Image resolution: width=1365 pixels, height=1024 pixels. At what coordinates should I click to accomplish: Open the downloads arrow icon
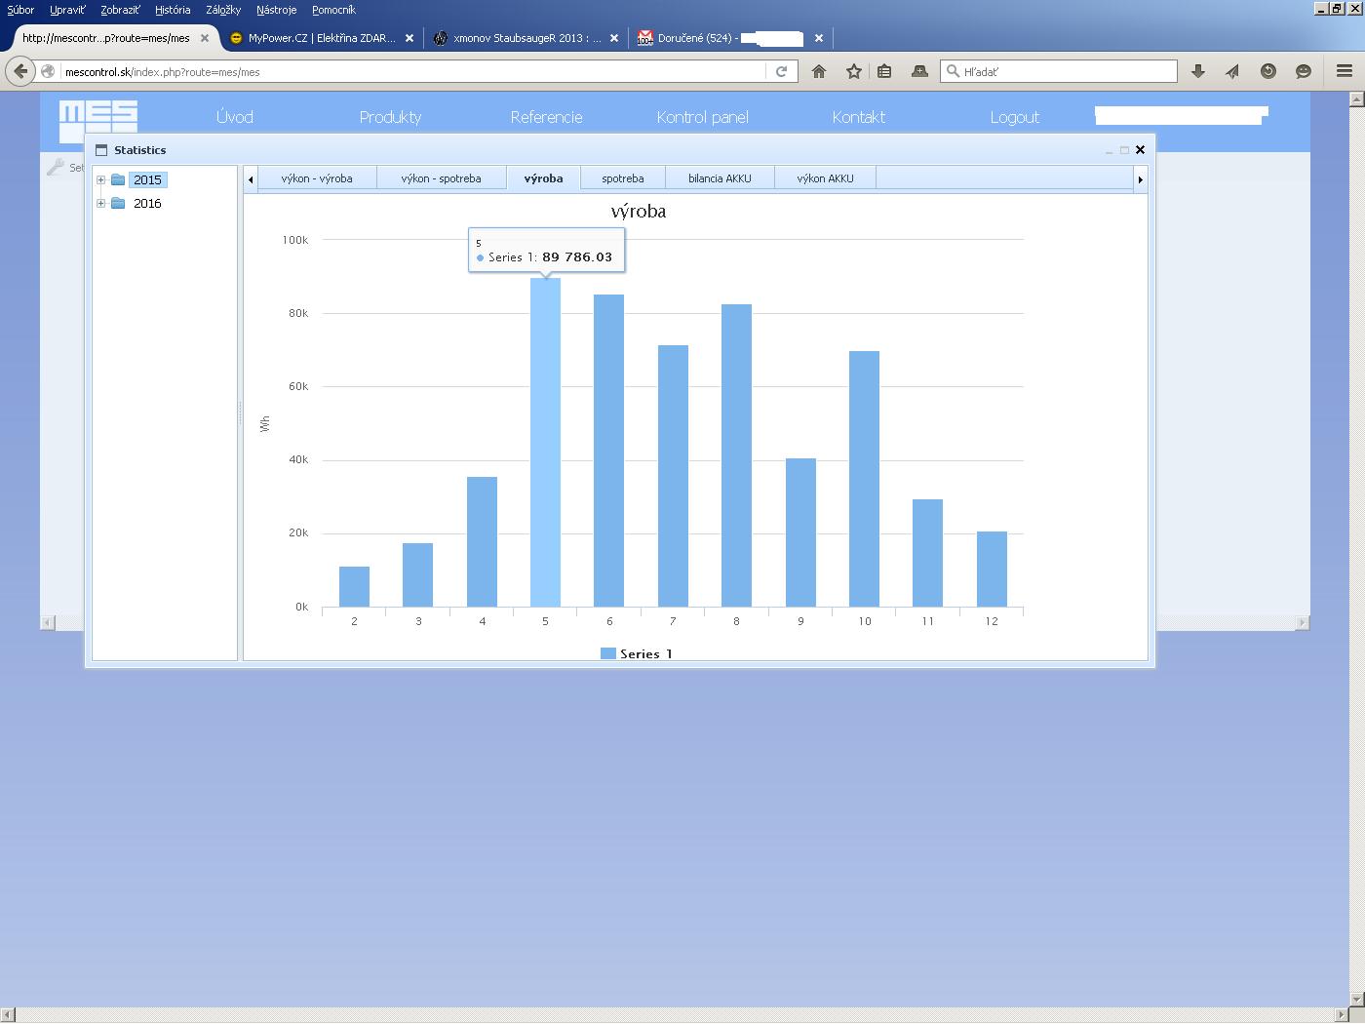click(x=1198, y=71)
